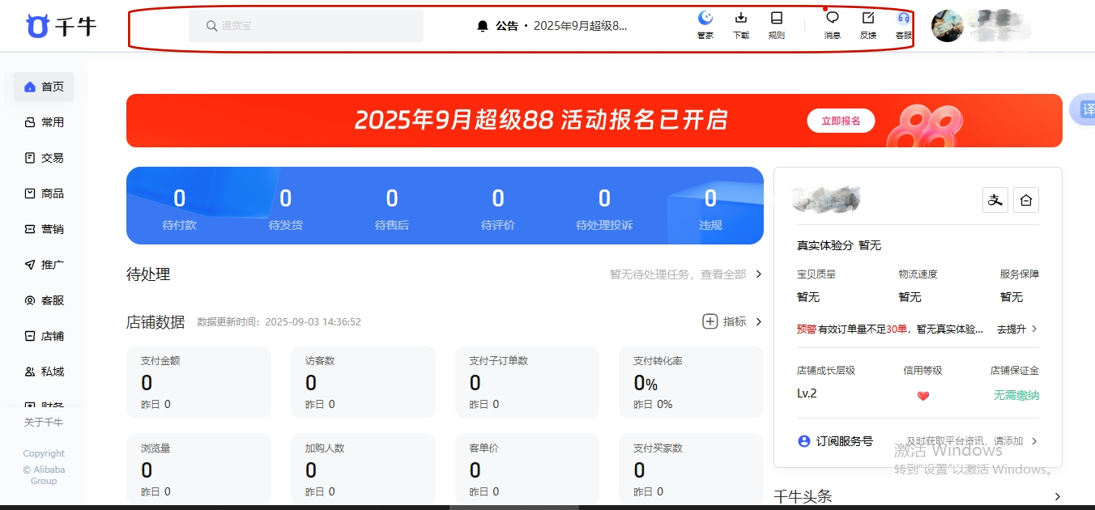Image resolution: width=1095 pixels, height=510 pixels.
Task: Click 暂无待处理任务，查看全部 link
Action: [x=678, y=274]
